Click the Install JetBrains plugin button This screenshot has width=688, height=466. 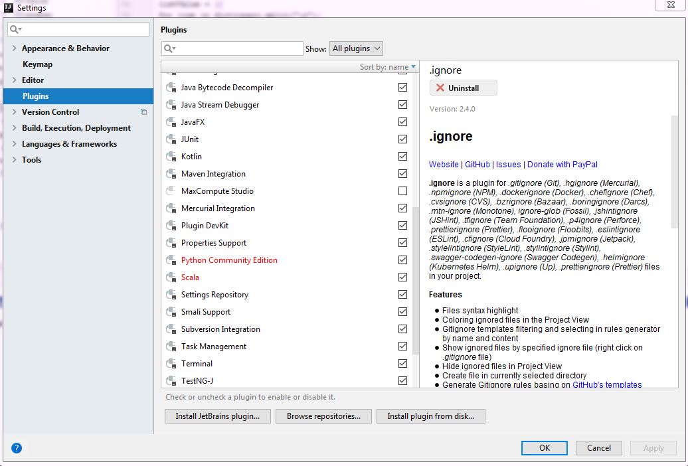(218, 416)
